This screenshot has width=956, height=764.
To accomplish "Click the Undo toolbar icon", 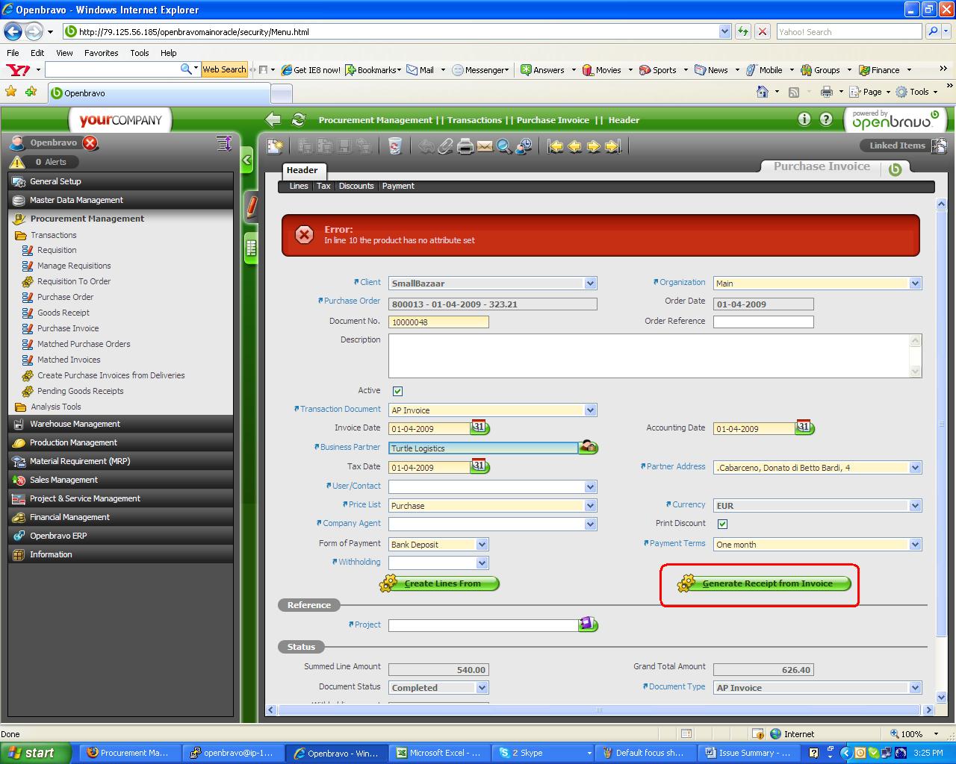I will point(426,146).
